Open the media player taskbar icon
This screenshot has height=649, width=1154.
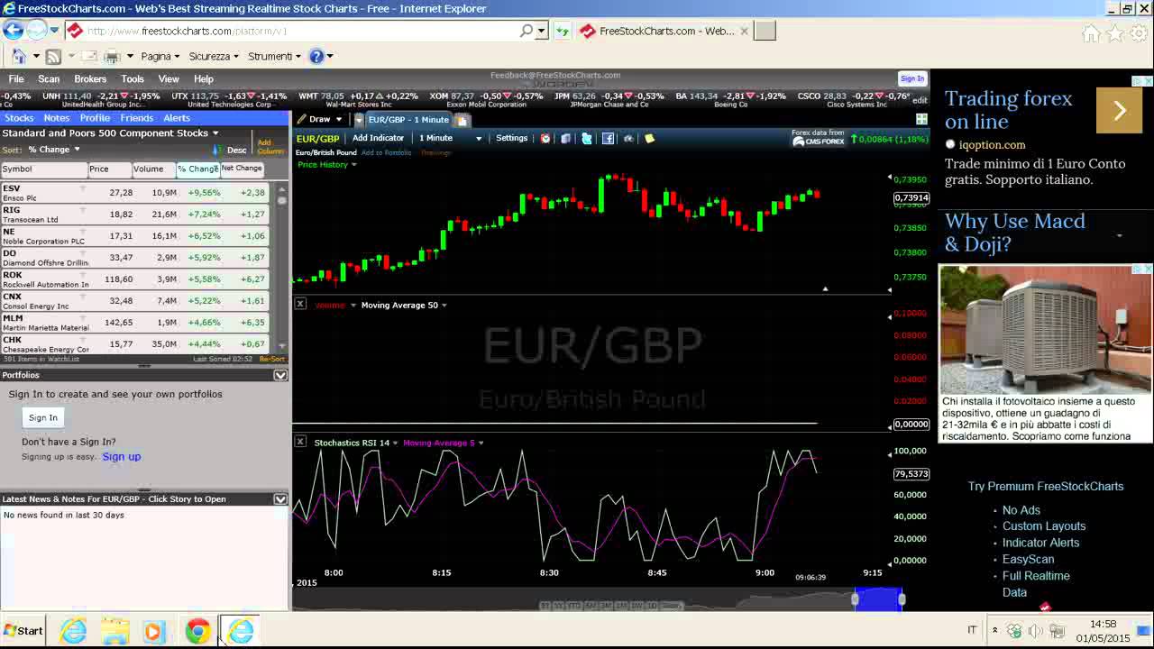[x=152, y=631]
